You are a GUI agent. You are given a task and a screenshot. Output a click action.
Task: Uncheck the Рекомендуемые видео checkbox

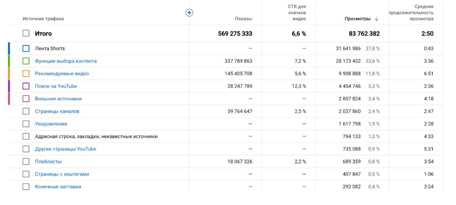point(26,74)
